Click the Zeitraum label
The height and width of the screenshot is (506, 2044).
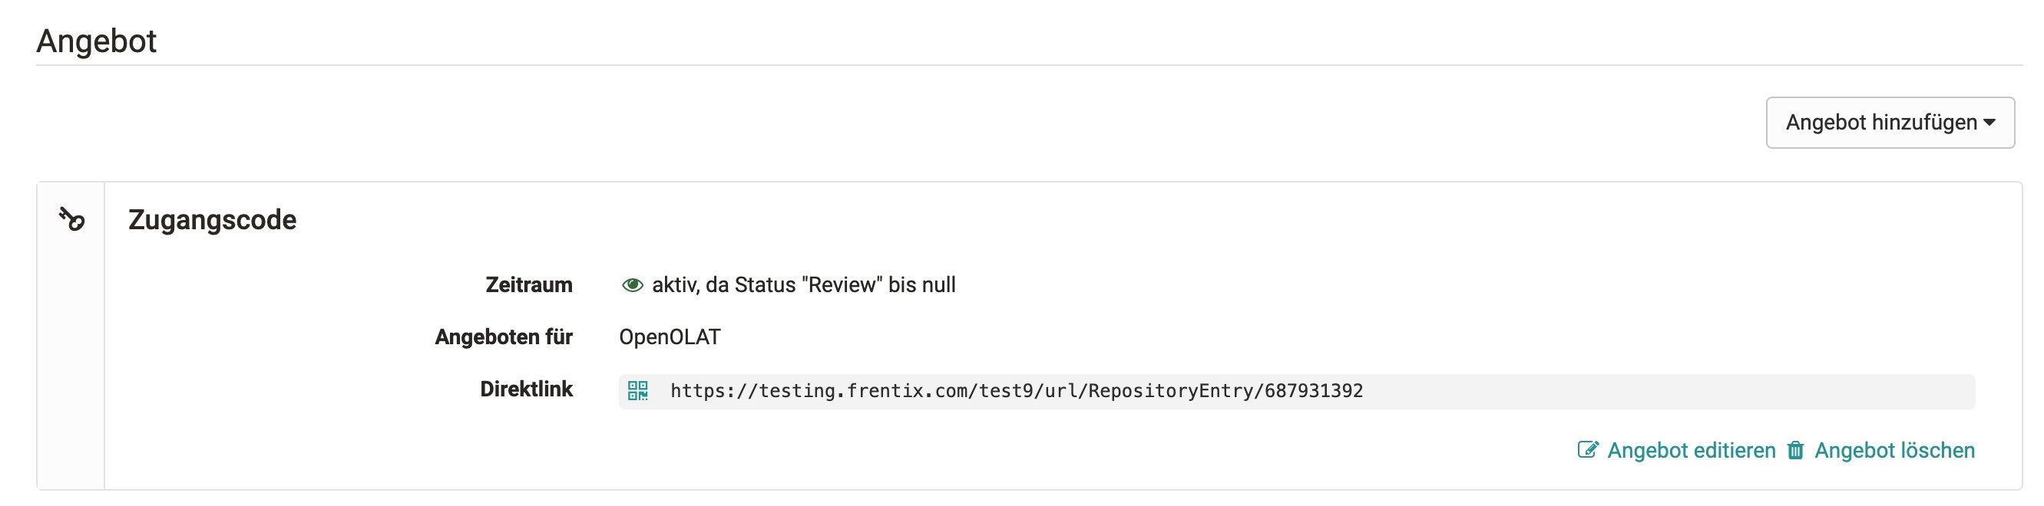528,285
